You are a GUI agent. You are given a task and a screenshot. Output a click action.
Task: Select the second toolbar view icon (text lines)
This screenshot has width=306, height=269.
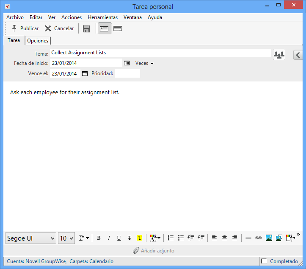coord(118,28)
